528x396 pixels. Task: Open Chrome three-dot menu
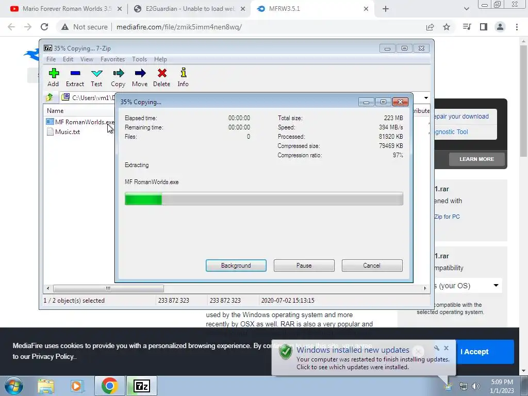click(x=517, y=27)
